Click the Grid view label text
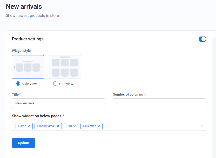This screenshot has width=216, height=158. [66, 84]
